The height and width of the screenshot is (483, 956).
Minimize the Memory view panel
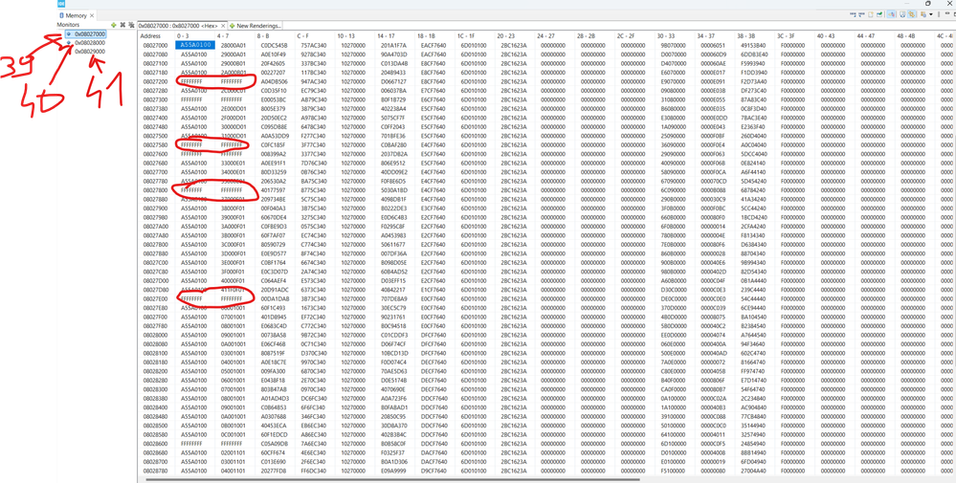947,13
